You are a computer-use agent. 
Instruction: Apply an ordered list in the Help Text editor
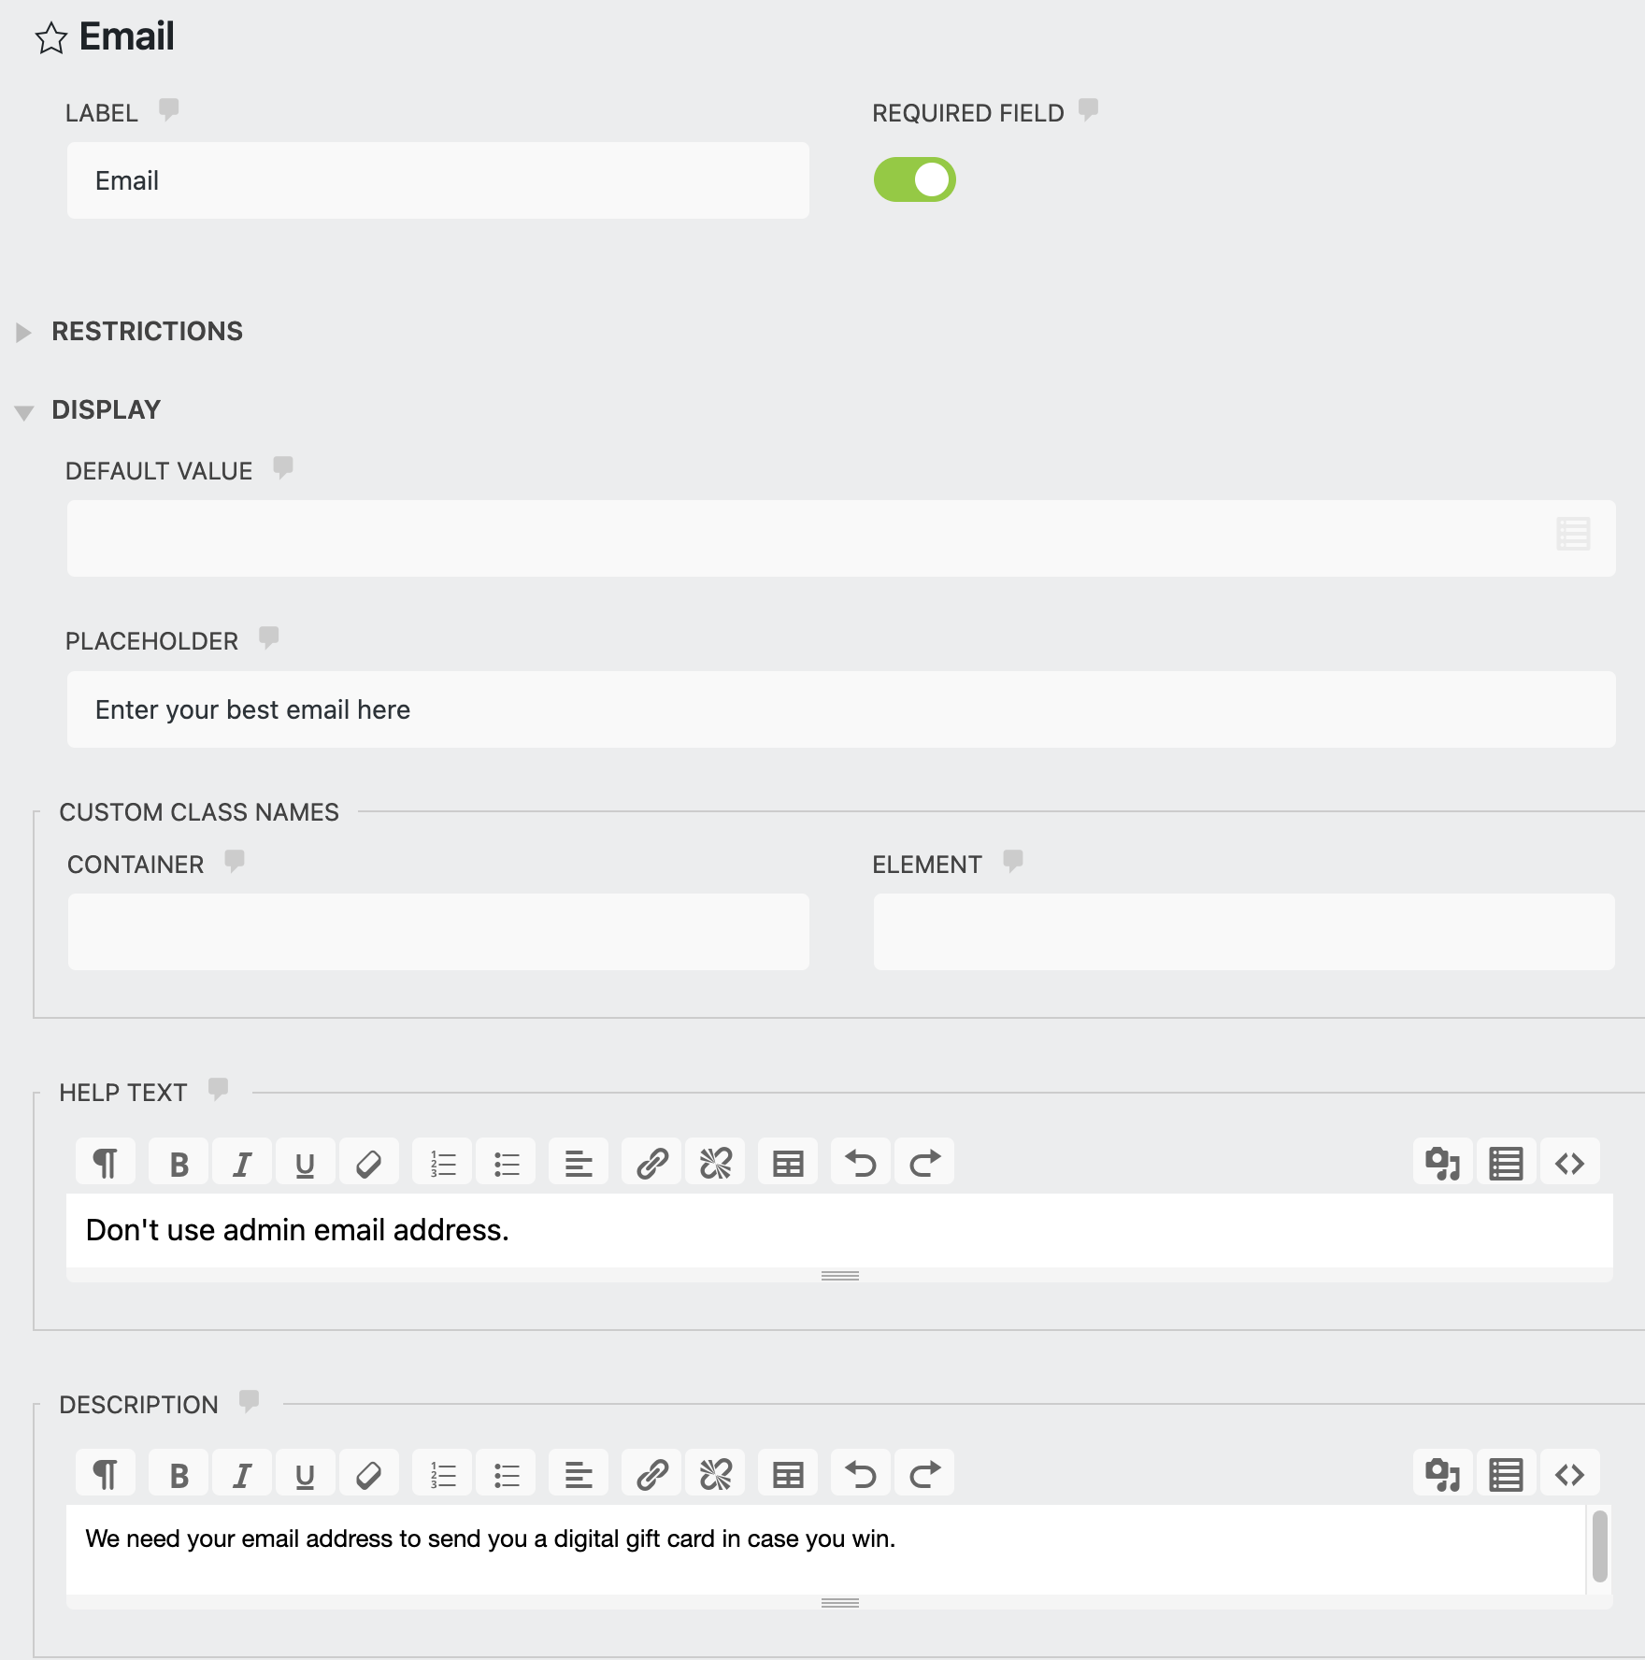[441, 1162]
